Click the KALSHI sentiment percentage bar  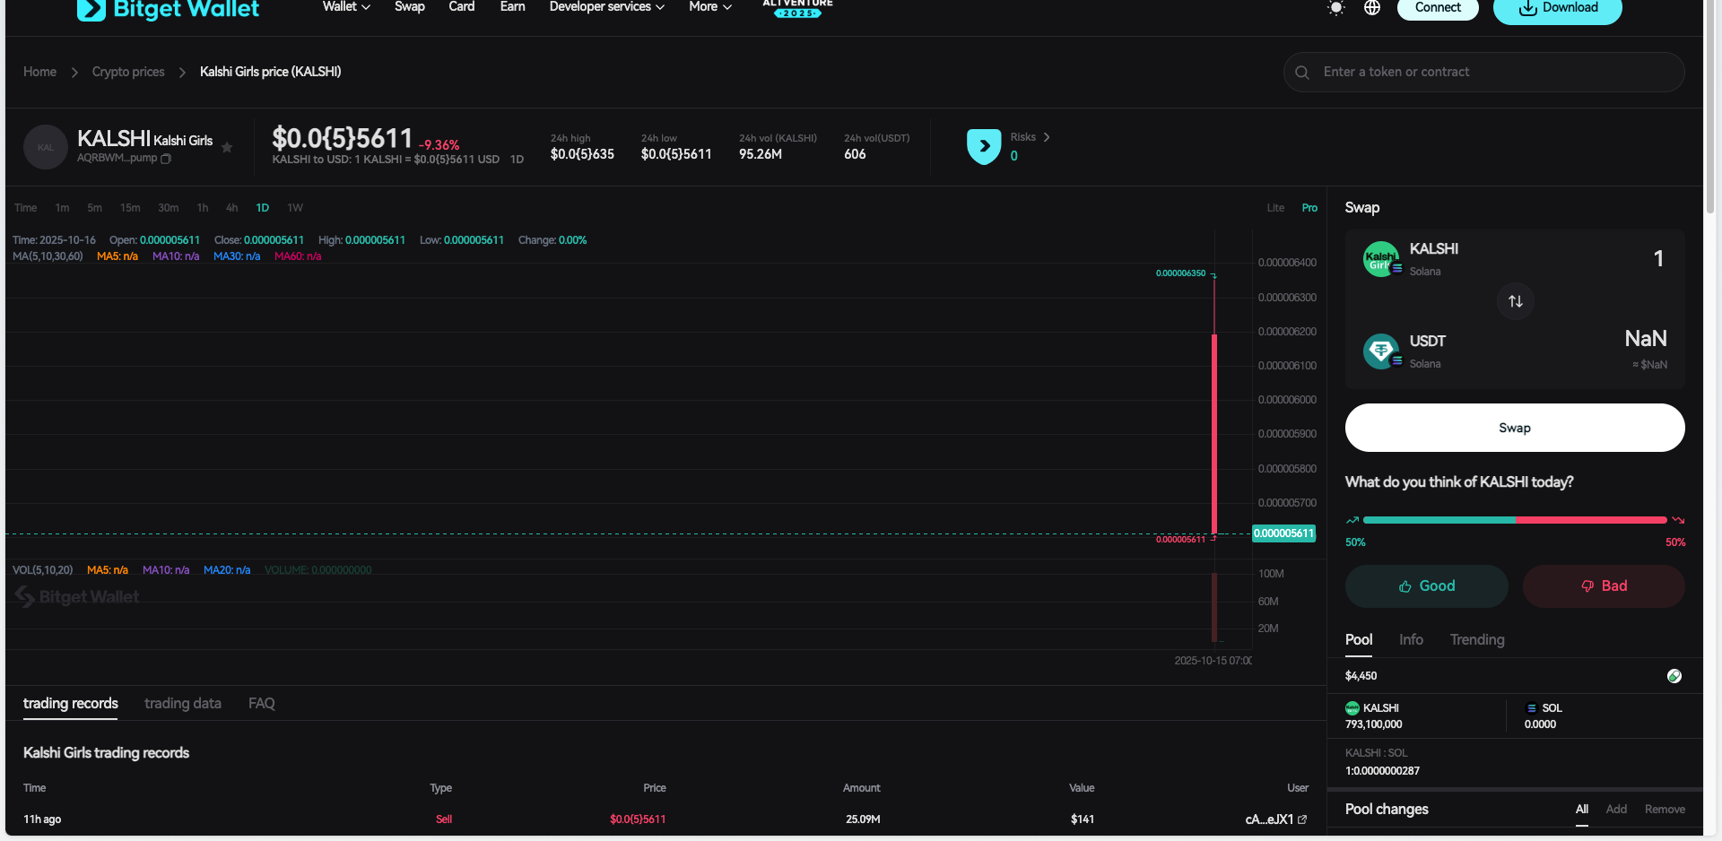(x=1514, y=520)
